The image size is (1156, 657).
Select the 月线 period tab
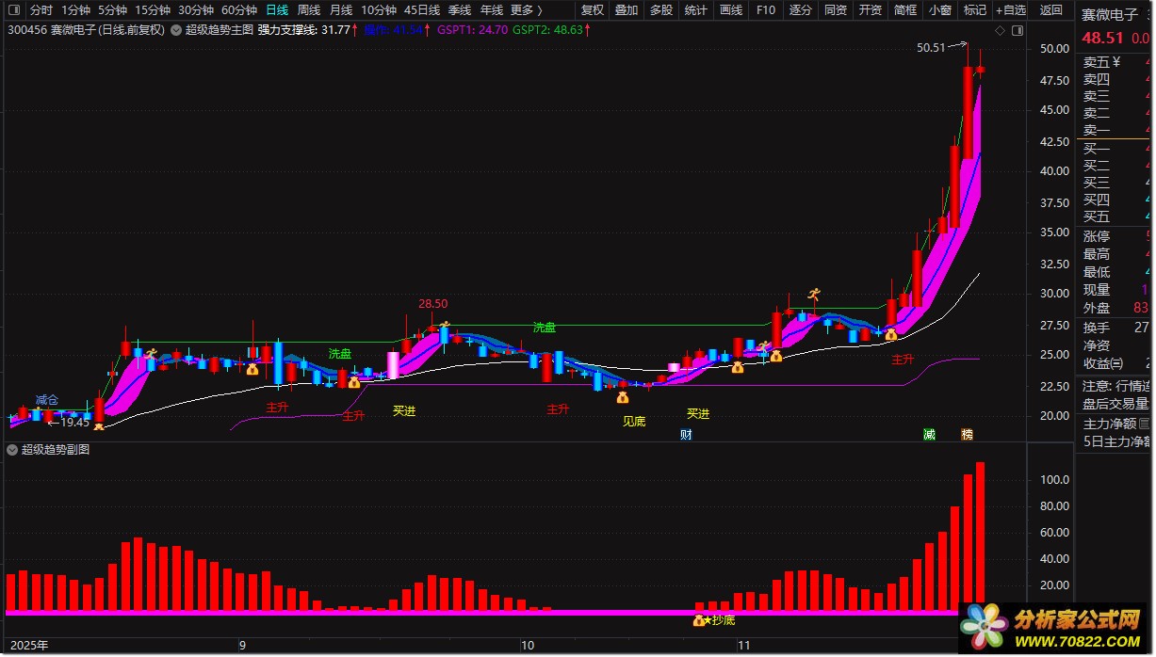[341, 10]
